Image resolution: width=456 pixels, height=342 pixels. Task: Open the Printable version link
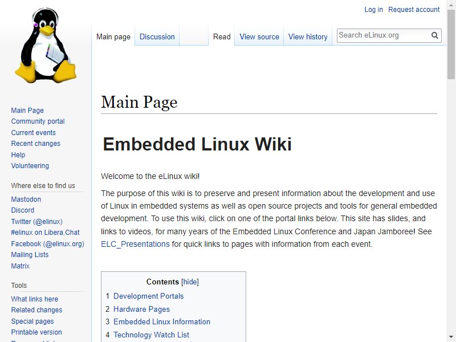coord(36,332)
